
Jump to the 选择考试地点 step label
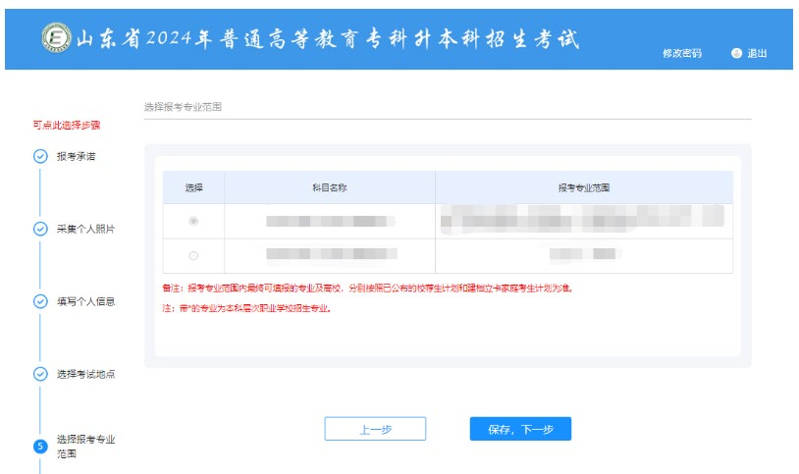[x=84, y=374]
